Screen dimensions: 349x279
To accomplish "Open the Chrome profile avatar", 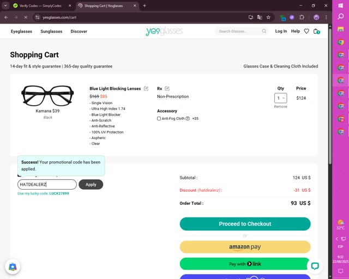I will coord(316,17).
